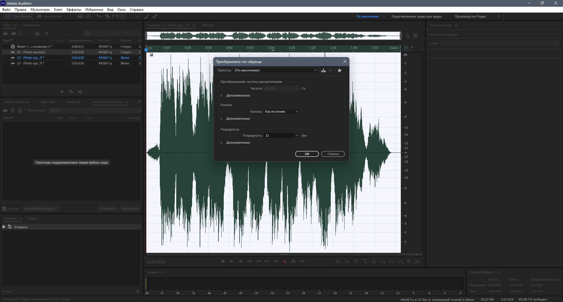Fast forward in the transport bar
This screenshot has height=302, width=563.
pos(267,261)
